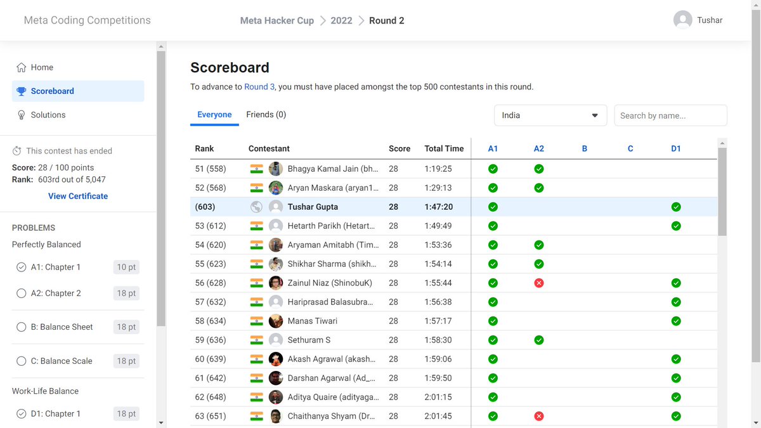
Task: Go to Meta Hacker Cup breadcrumb
Action: click(277, 20)
